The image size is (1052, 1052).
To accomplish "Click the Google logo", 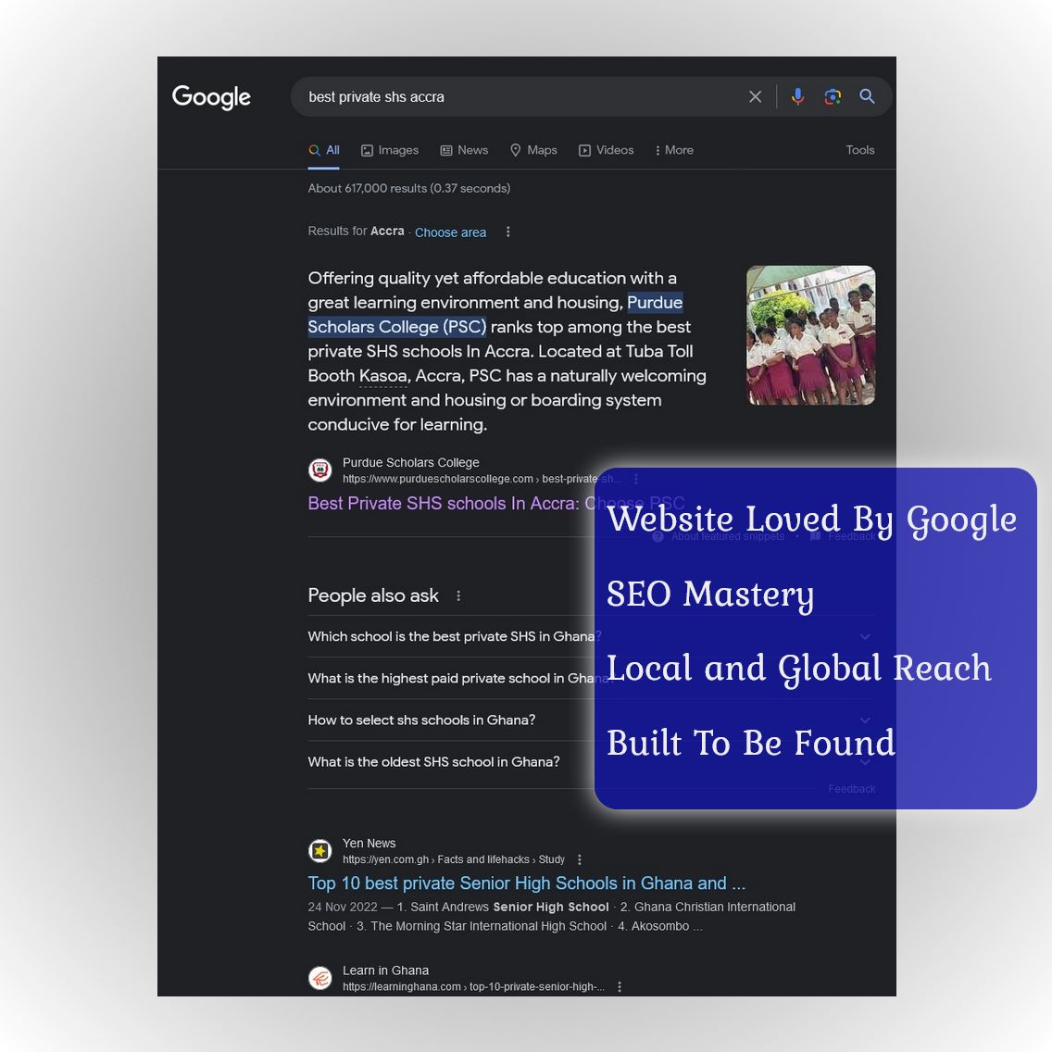I will (211, 97).
